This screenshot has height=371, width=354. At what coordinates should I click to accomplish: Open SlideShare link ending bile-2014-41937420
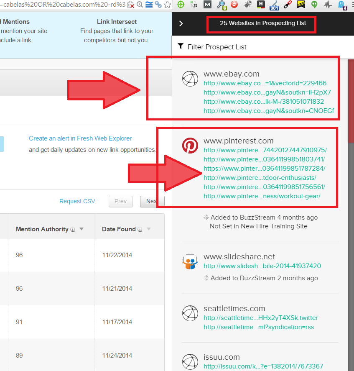(262, 266)
